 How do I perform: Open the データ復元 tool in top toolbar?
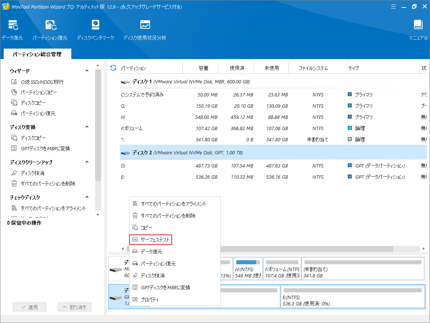point(13,30)
